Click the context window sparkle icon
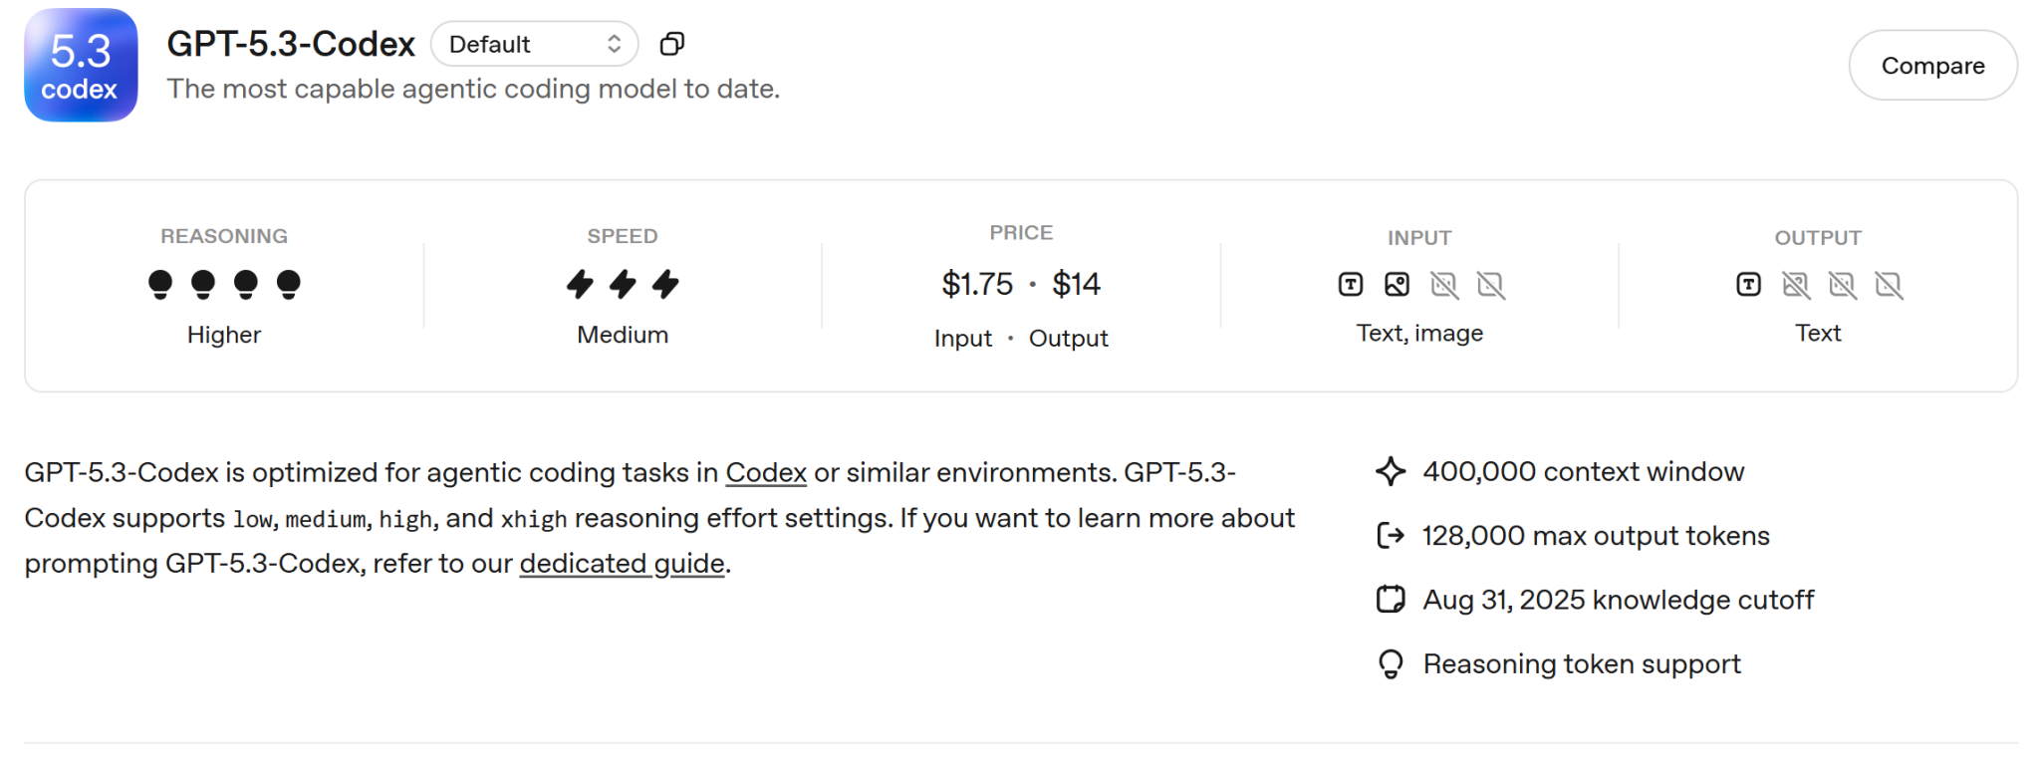 click(1391, 471)
